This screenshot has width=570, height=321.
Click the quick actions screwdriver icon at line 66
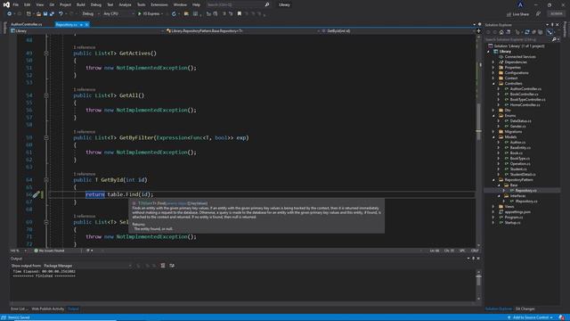tap(36, 194)
